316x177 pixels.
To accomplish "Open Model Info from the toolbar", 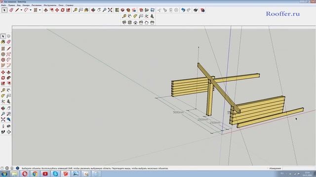I will (x=203, y=10).
